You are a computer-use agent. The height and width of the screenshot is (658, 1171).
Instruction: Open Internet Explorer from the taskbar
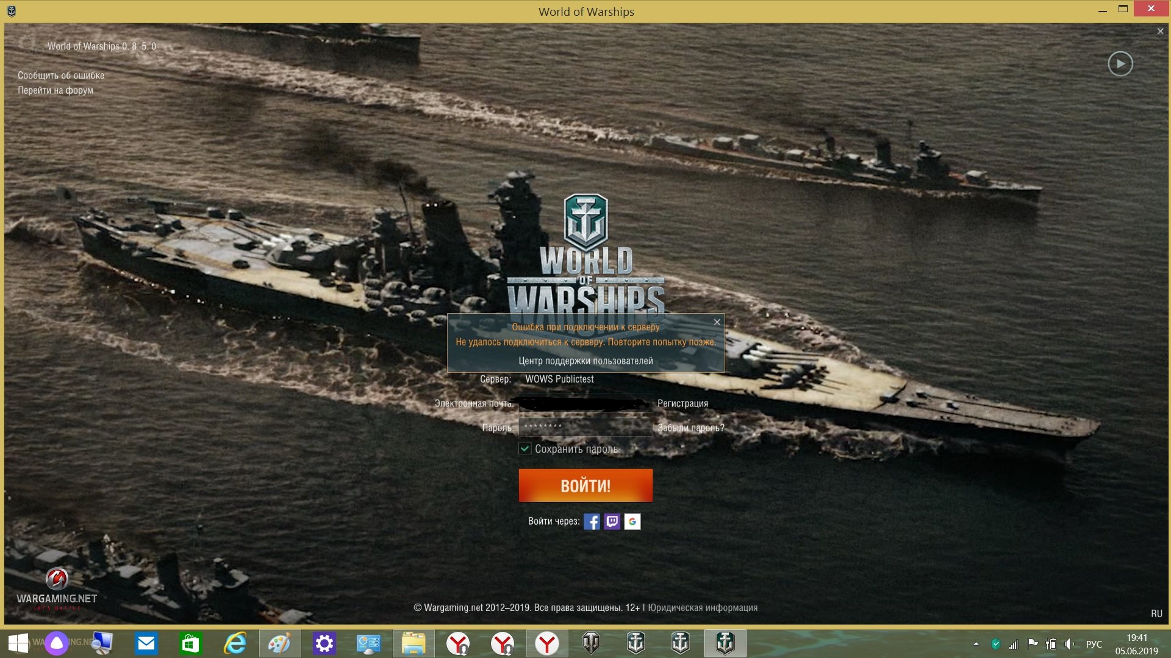coord(235,643)
